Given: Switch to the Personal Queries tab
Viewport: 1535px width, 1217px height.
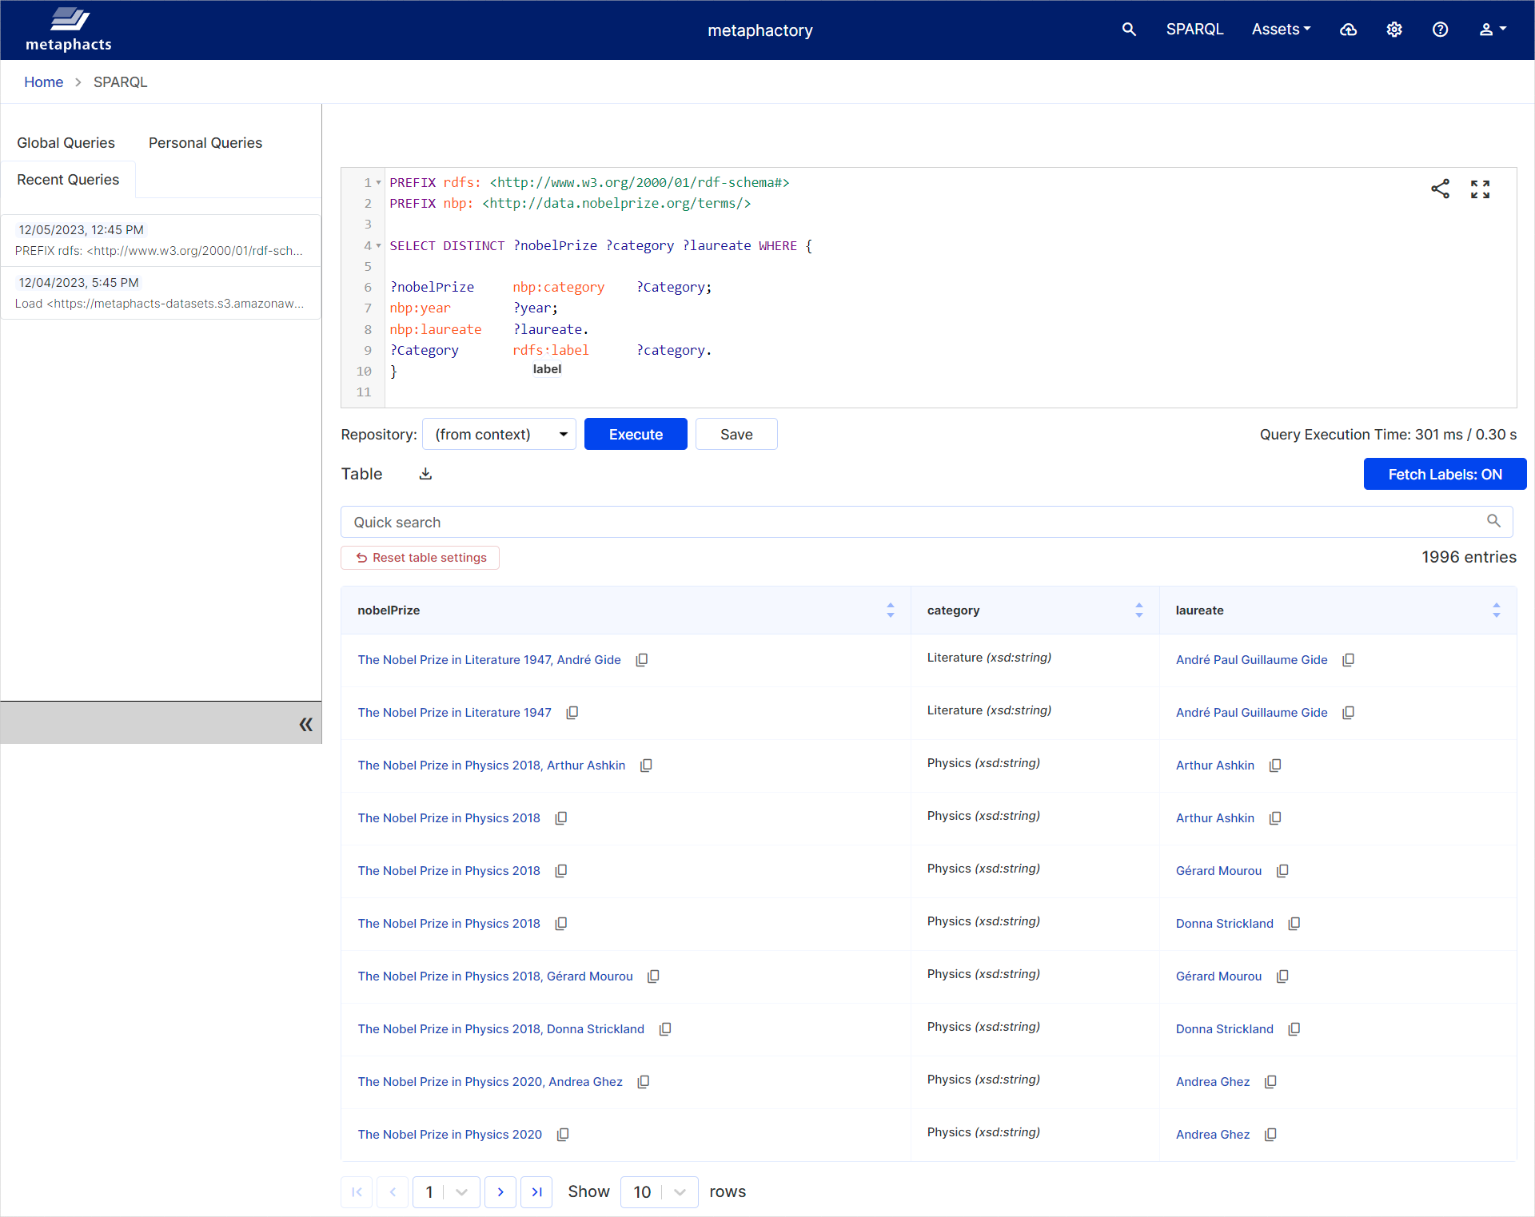Looking at the screenshot, I should point(205,142).
